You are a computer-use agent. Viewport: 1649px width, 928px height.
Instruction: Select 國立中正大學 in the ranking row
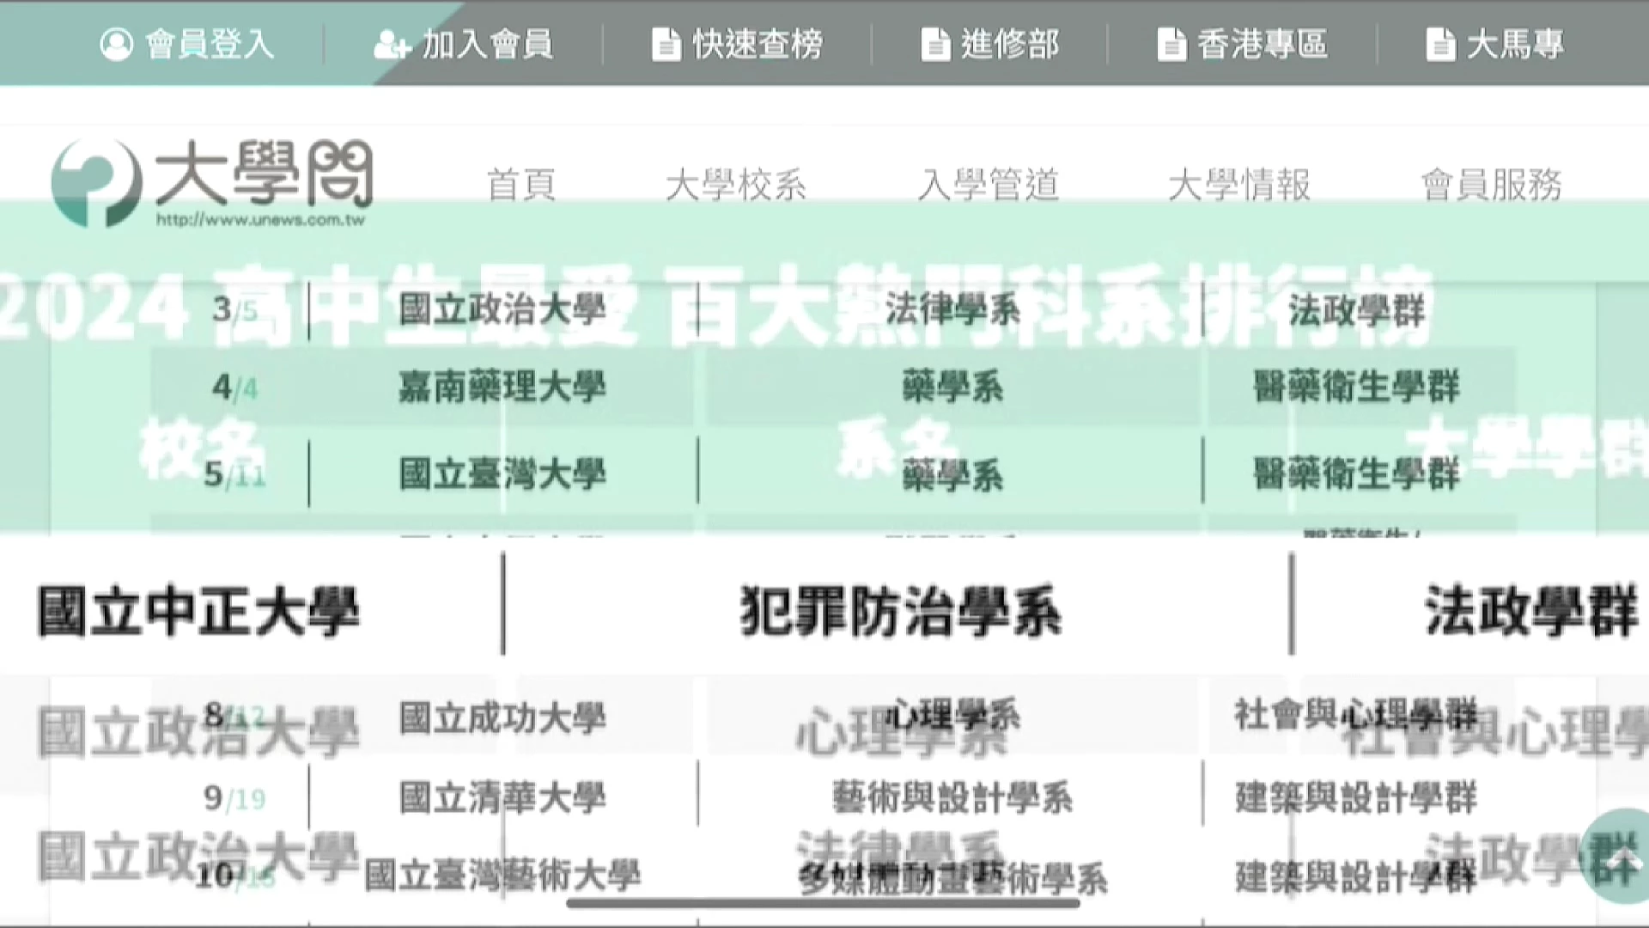[198, 613]
